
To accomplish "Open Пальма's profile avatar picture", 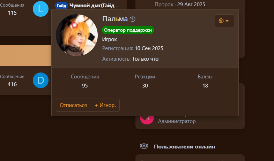I will tap(77, 35).
